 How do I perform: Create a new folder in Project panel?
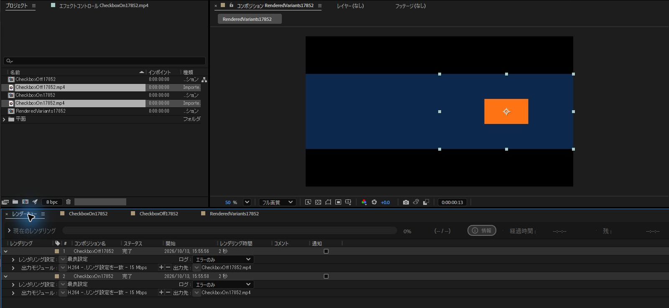pyautogui.click(x=15, y=202)
